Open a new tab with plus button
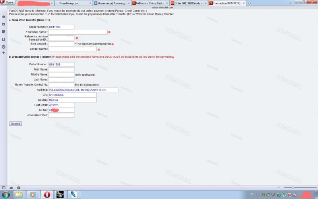The height and width of the screenshot is (199, 318). click(x=249, y=3)
